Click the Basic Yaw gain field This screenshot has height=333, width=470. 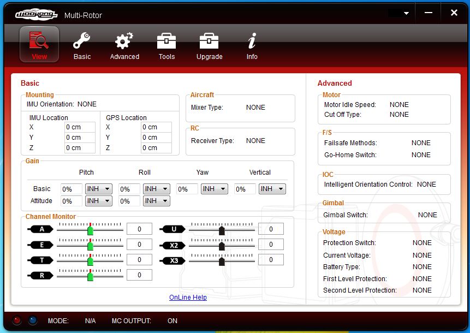187,189
